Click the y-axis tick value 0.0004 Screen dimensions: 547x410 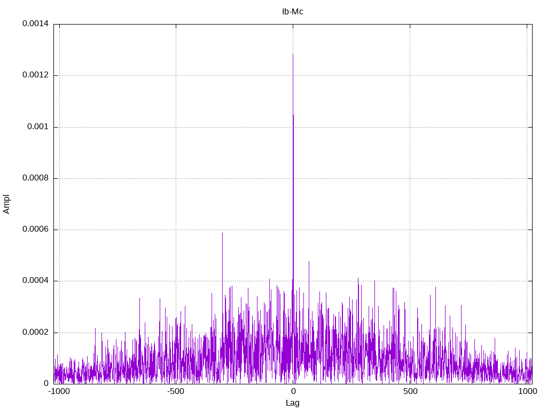pos(36,281)
